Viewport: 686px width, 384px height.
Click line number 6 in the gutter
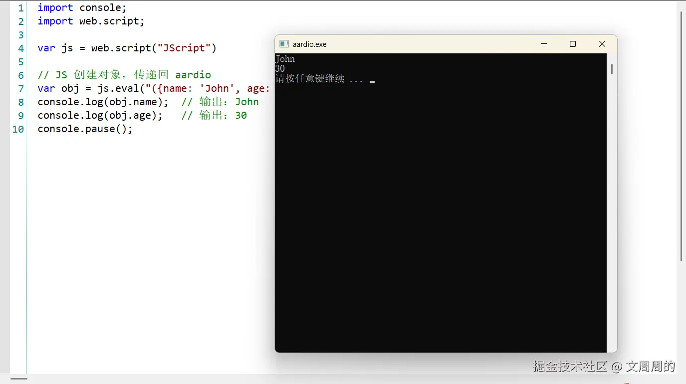pyautogui.click(x=20, y=75)
